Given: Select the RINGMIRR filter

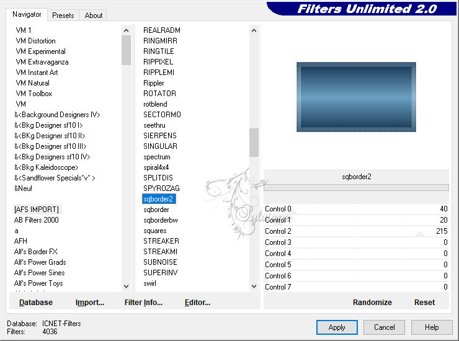Looking at the screenshot, I should pyautogui.click(x=161, y=41).
